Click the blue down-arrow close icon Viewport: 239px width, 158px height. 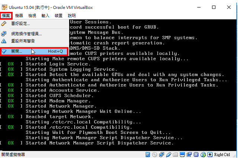click(4, 52)
